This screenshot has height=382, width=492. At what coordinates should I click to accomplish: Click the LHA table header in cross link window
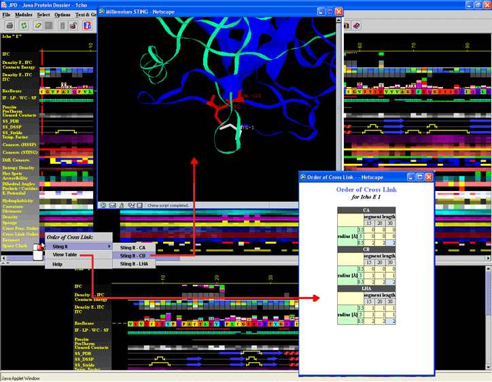coord(366,288)
